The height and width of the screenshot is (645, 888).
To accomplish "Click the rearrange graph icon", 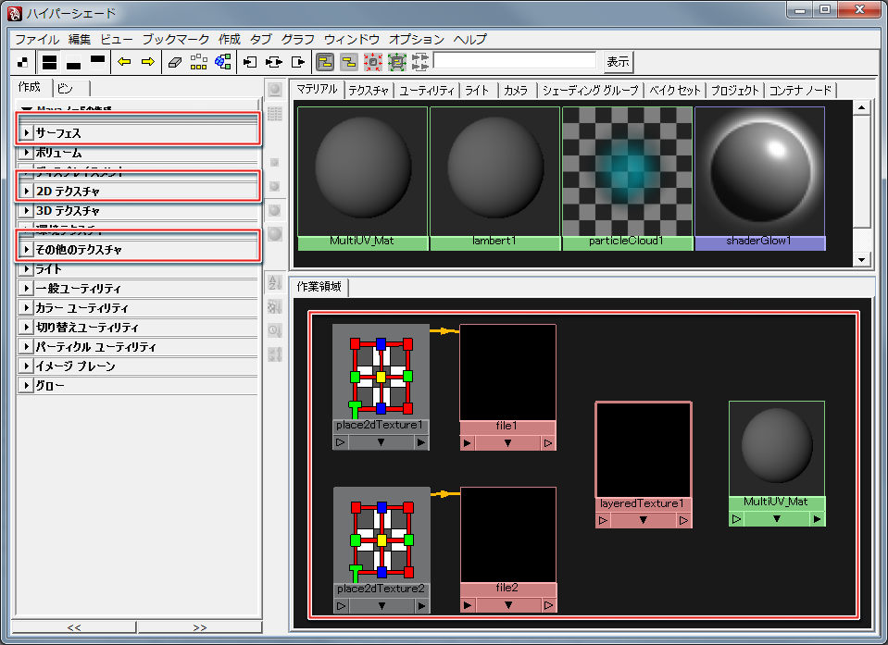I will pos(198,62).
